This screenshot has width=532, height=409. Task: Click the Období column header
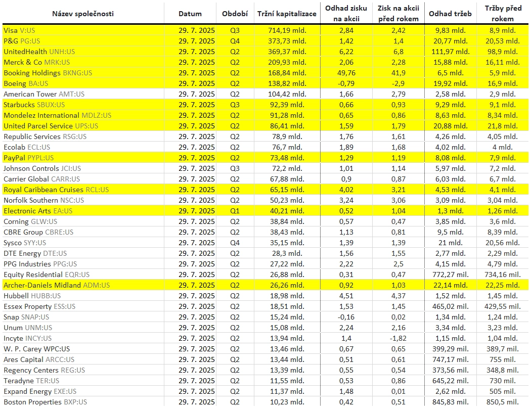tap(235, 14)
